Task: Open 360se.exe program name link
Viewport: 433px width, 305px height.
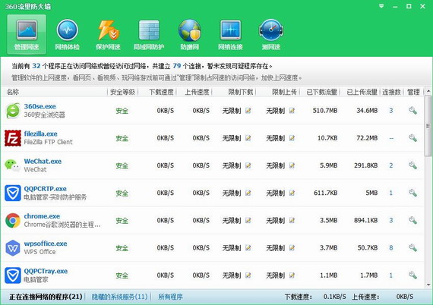Action: pos(40,106)
